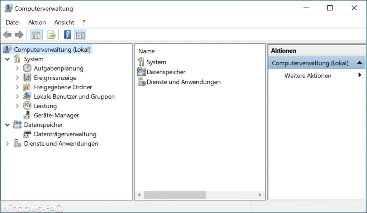
Task: Collapse the Datenspeicher tree node
Action: tap(8, 125)
